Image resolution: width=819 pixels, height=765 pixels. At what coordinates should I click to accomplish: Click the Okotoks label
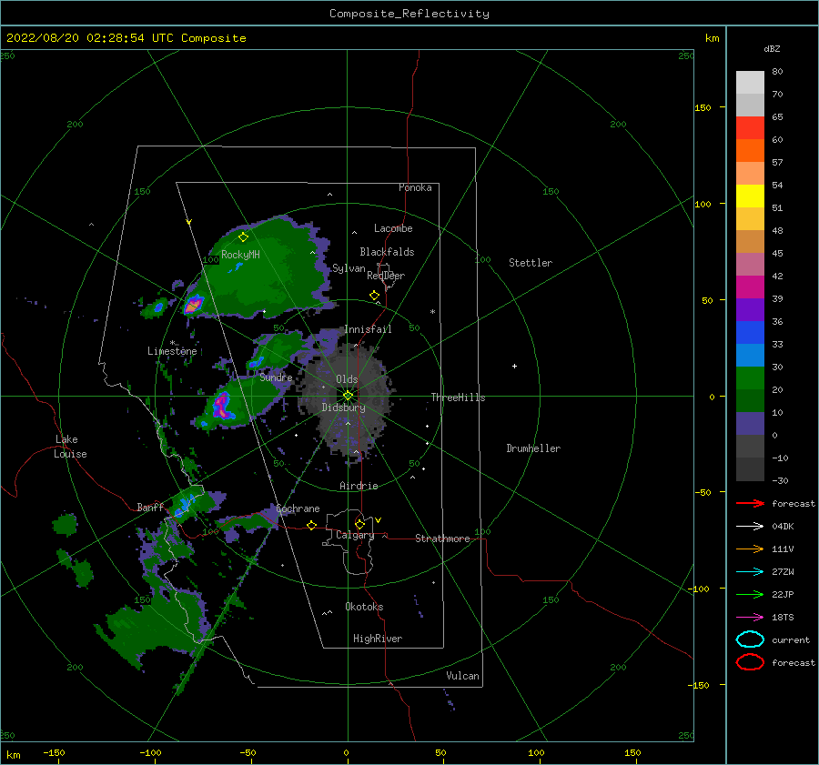click(364, 607)
